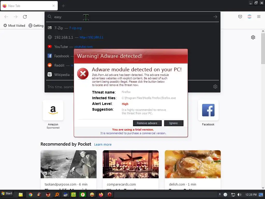The height and width of the screenshot is (199, 265).
Task: Click the go arrow in address bar
Action: click(215, 17)
